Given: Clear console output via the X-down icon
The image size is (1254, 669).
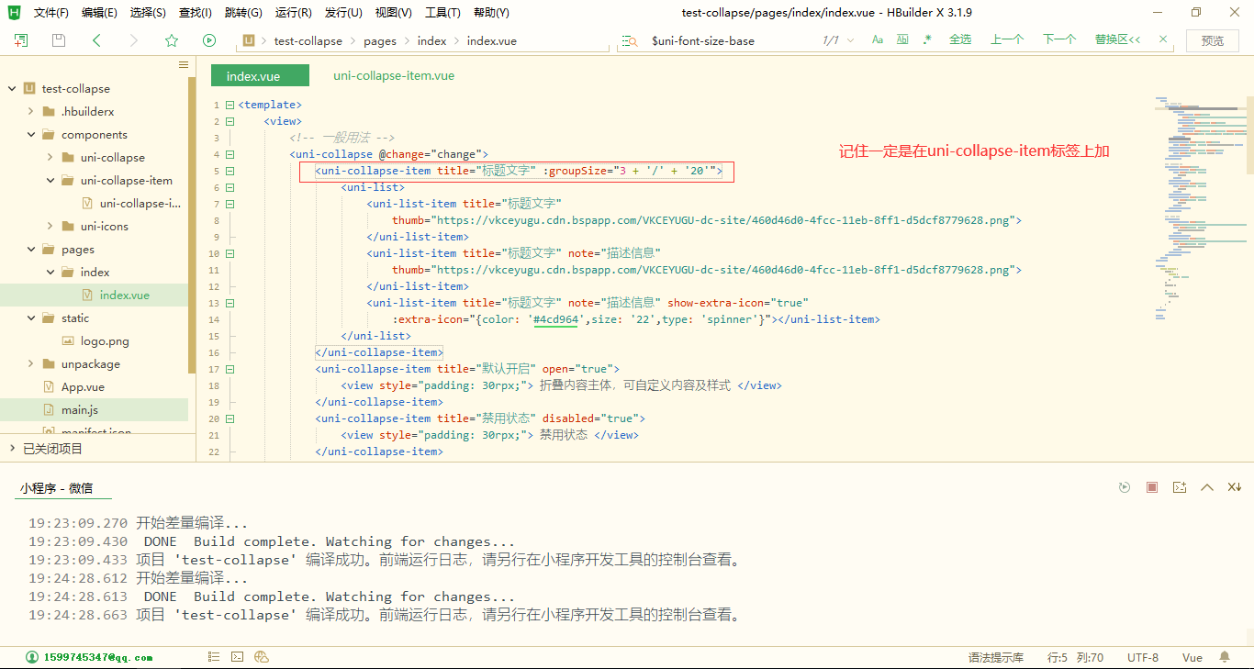Looking at the screenshot, I should pos(1234,487).
